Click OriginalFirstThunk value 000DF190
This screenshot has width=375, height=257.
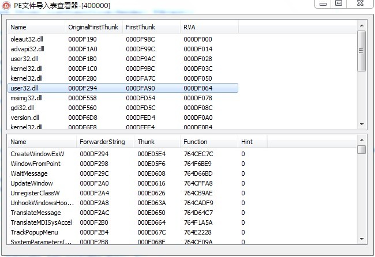(x=82, y=39)
